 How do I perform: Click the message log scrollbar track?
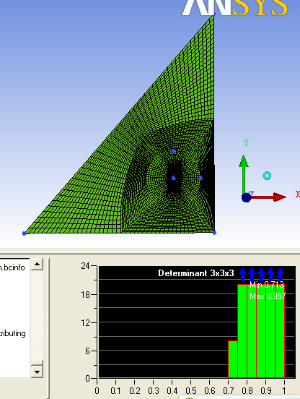37,316
